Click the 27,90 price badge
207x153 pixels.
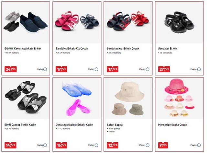pos(164,69)
